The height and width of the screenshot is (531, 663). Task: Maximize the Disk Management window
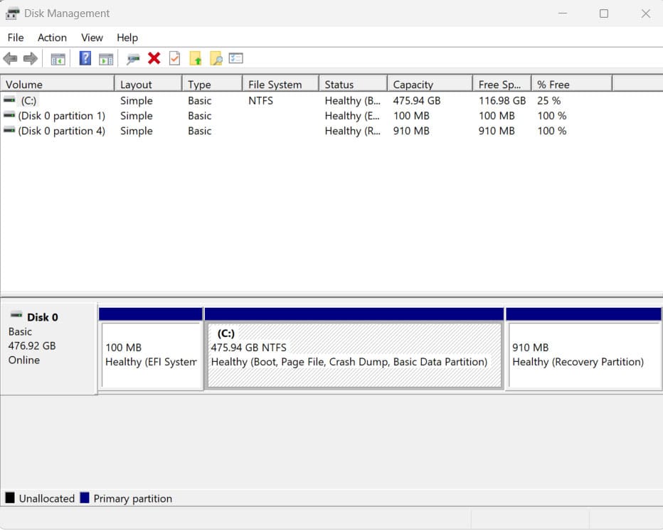pyautogui.click(x=604, y=14)
